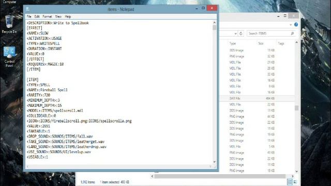Minimize the Explorer window
331x186 pixels.
[278, 16]
